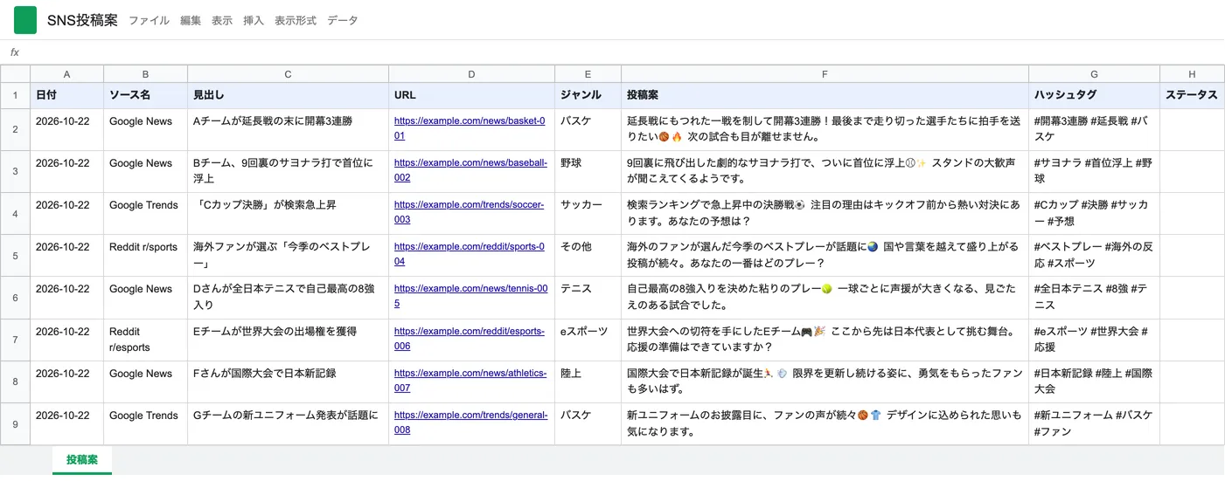Click the ジャンル header cell

click(x=588, y=96)
